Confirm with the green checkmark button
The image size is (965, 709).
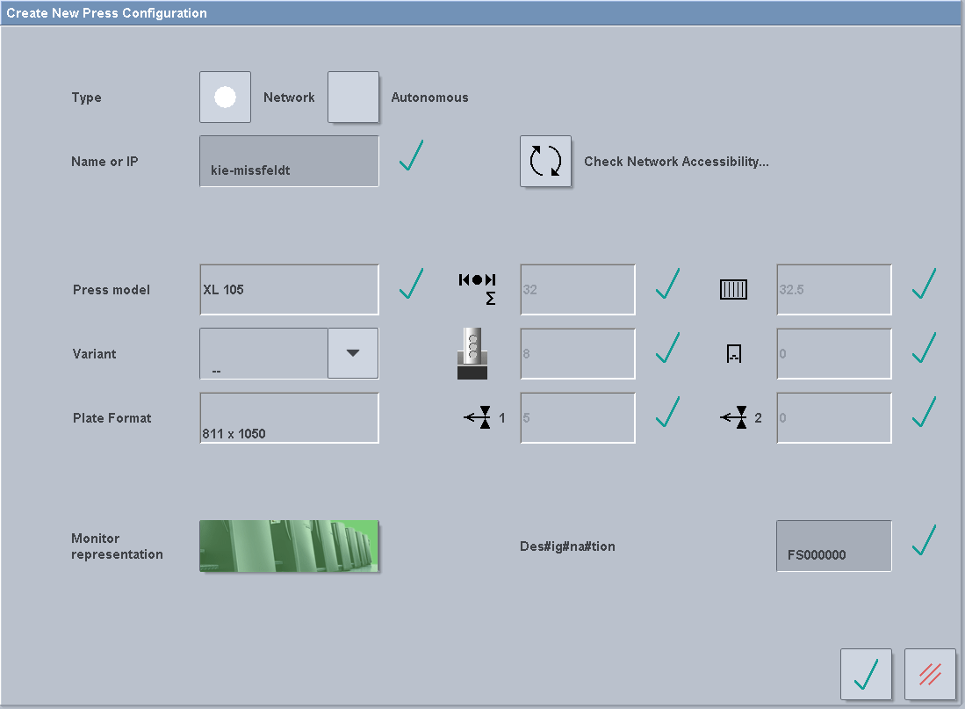[x=866, y=674]
